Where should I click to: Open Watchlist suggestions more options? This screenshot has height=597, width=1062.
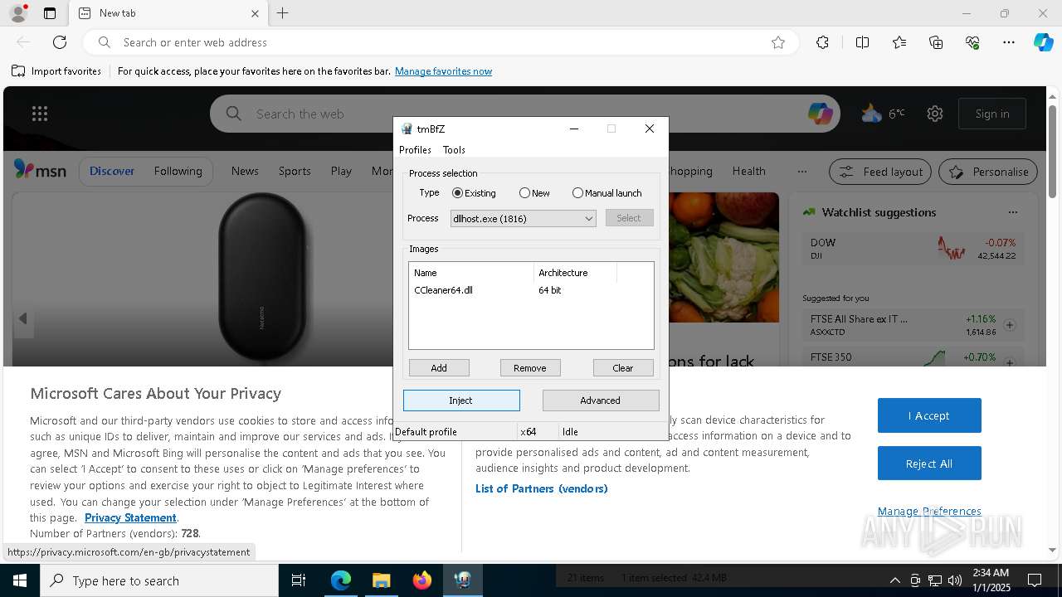pos(1012,212)
